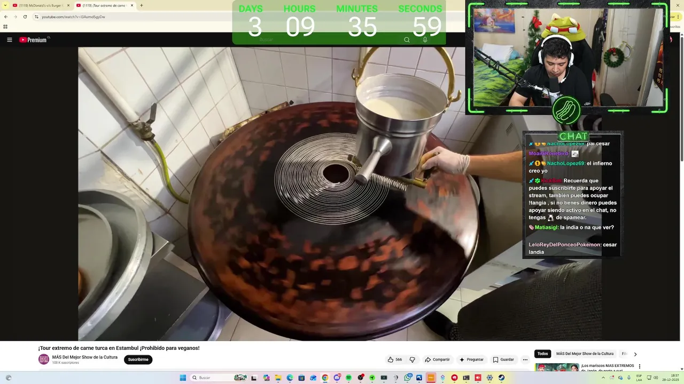
Task: Open Steam from taskbar
Action: coord(501,378)
